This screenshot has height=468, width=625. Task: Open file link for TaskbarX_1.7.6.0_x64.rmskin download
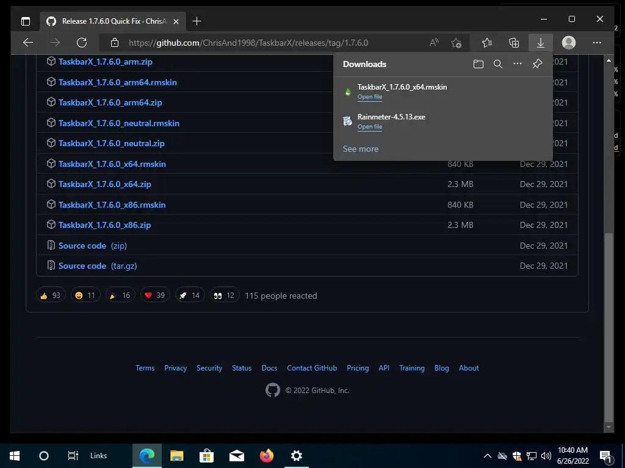[x=370, y=97]
